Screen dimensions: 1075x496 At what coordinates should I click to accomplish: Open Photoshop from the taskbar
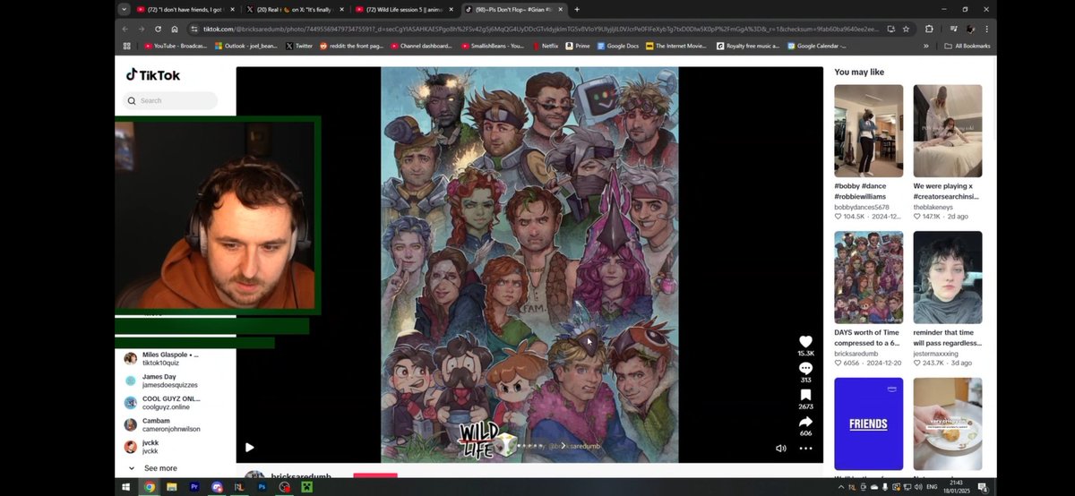tap(262, 487)
